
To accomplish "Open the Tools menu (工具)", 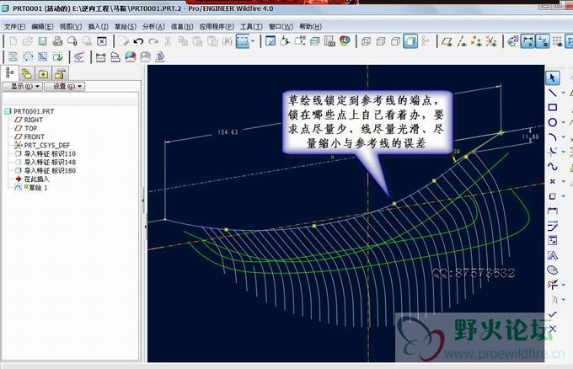I will pos(251,26).
